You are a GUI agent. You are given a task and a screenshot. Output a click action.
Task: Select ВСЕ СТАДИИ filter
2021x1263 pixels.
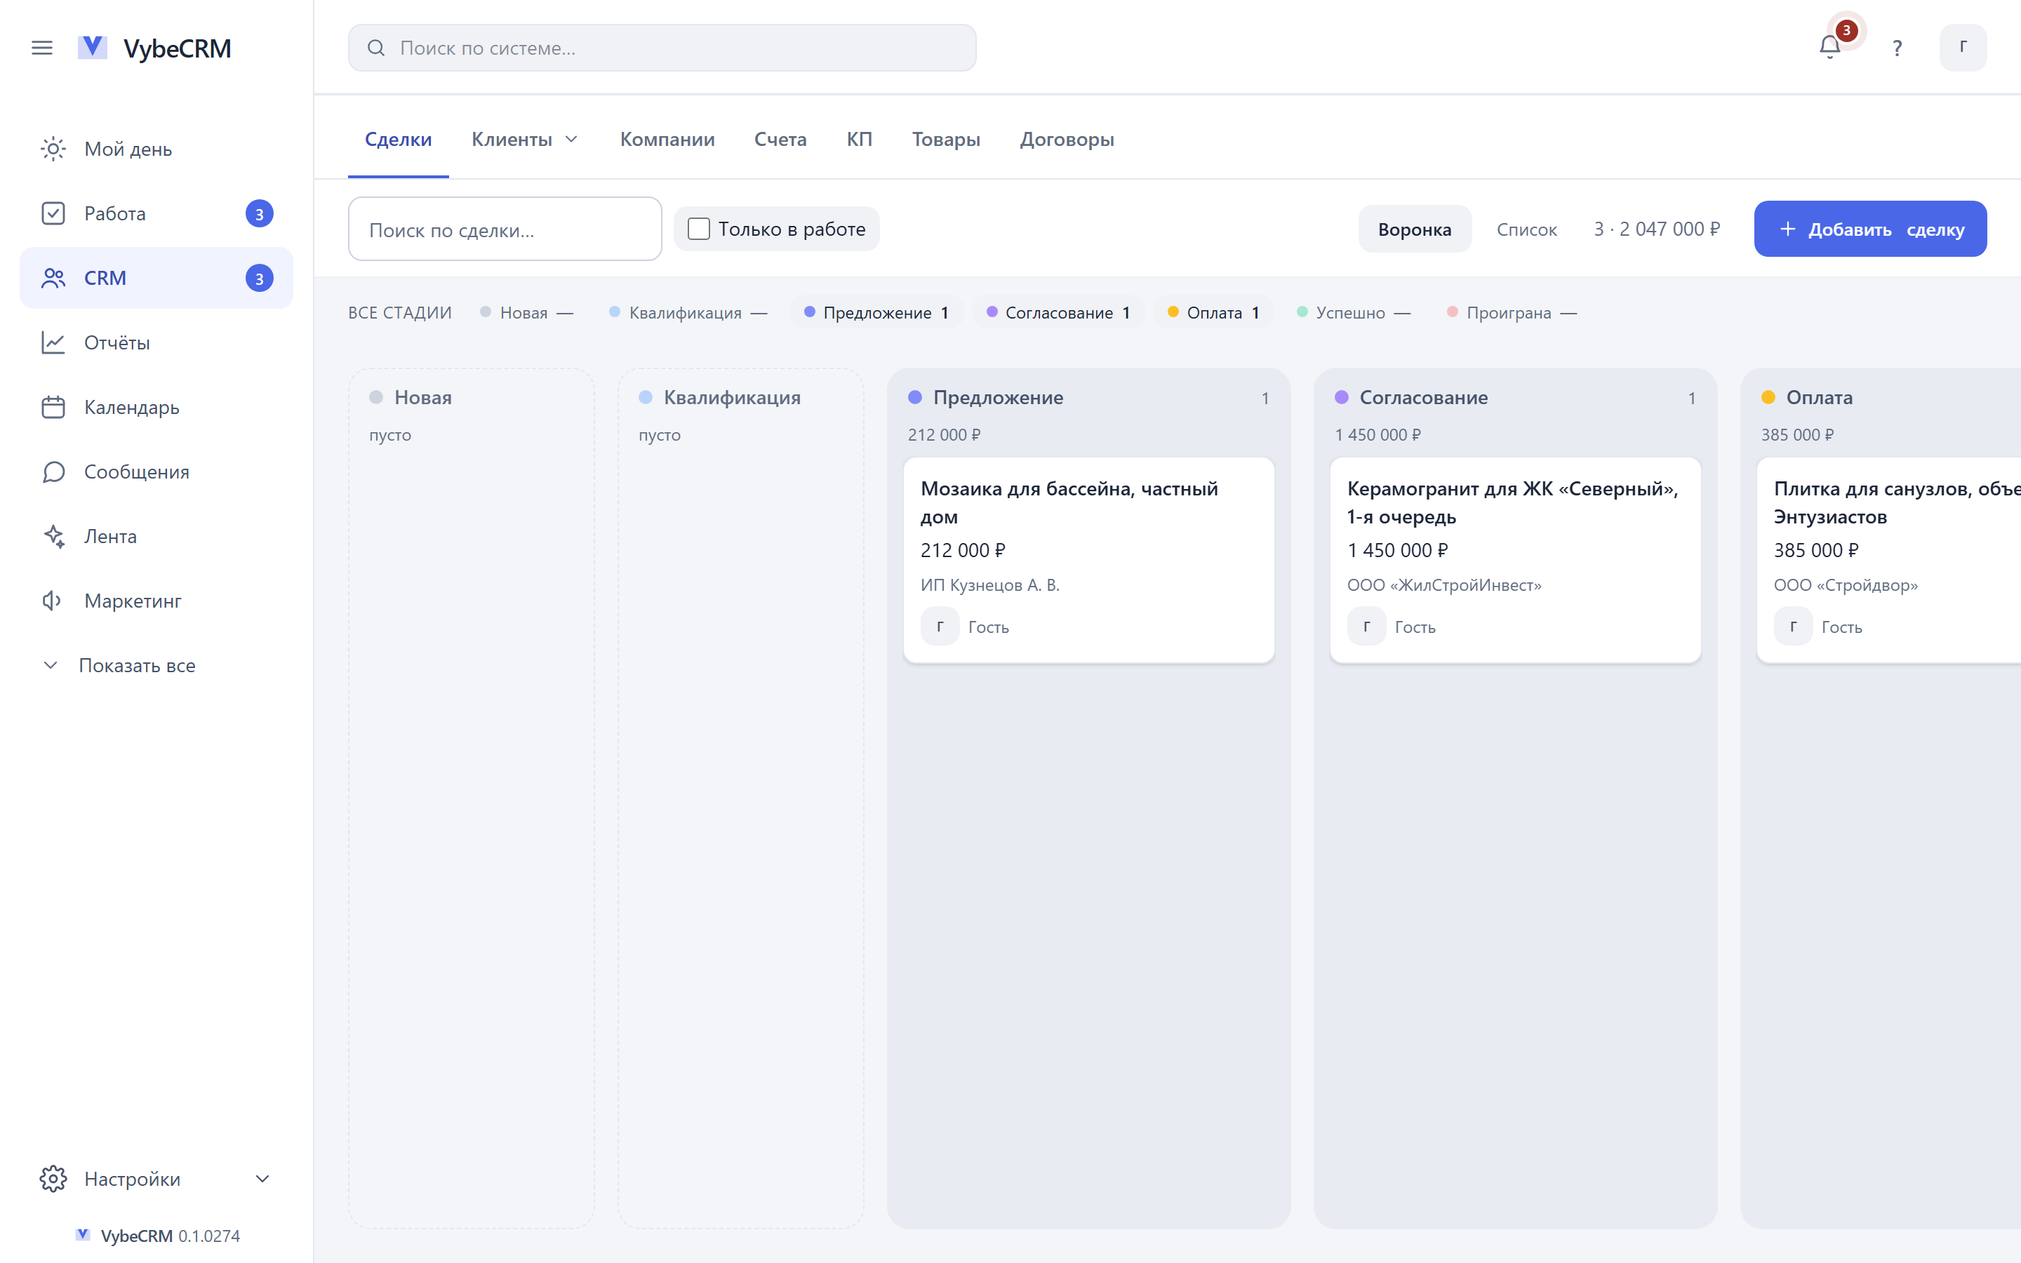tap(399, 312)
